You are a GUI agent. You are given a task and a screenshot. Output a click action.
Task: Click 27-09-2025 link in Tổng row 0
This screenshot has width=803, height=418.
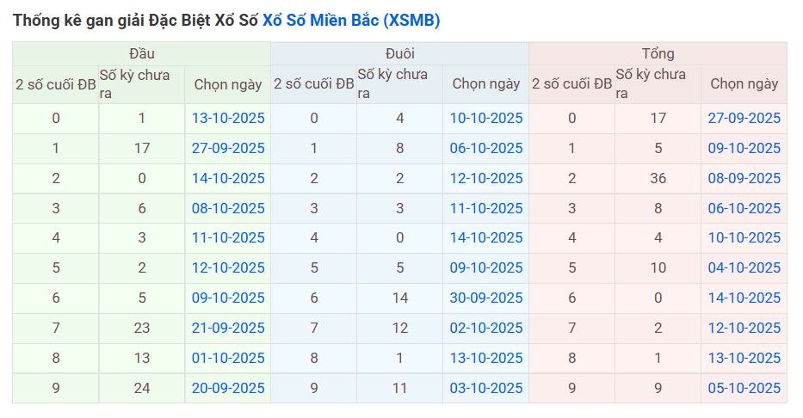[x=744, y=118]
